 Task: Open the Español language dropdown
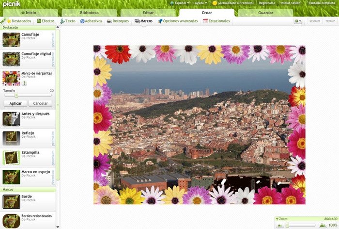(180, 3)
